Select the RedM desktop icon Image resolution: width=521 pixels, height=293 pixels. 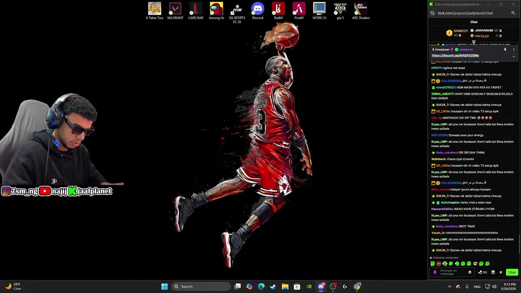point(278,11)
